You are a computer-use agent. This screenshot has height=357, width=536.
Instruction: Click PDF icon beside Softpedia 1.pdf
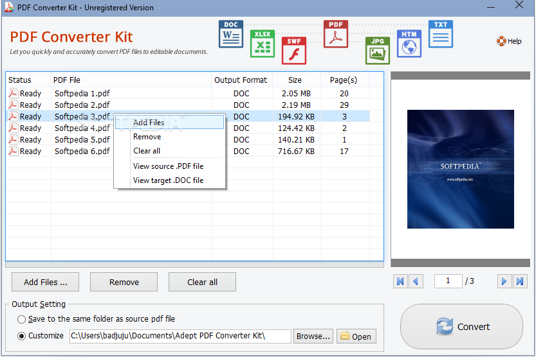click(x=13, y=93)
